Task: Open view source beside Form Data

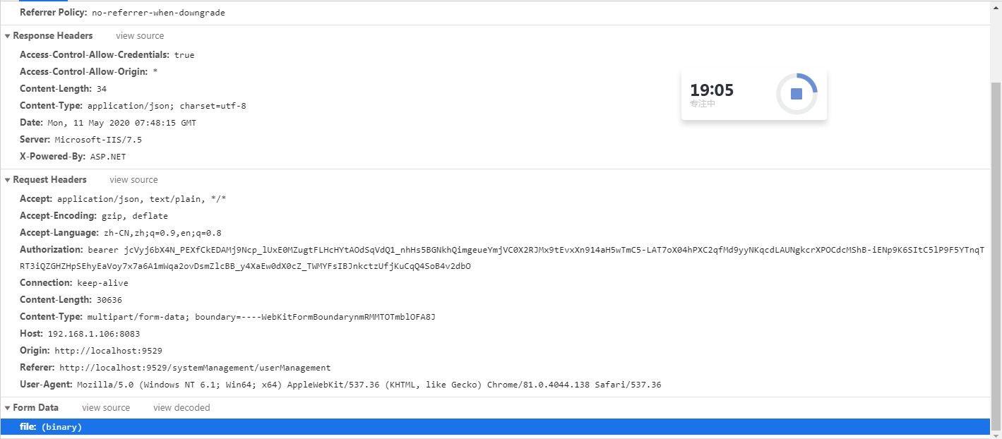Action: 106,408
